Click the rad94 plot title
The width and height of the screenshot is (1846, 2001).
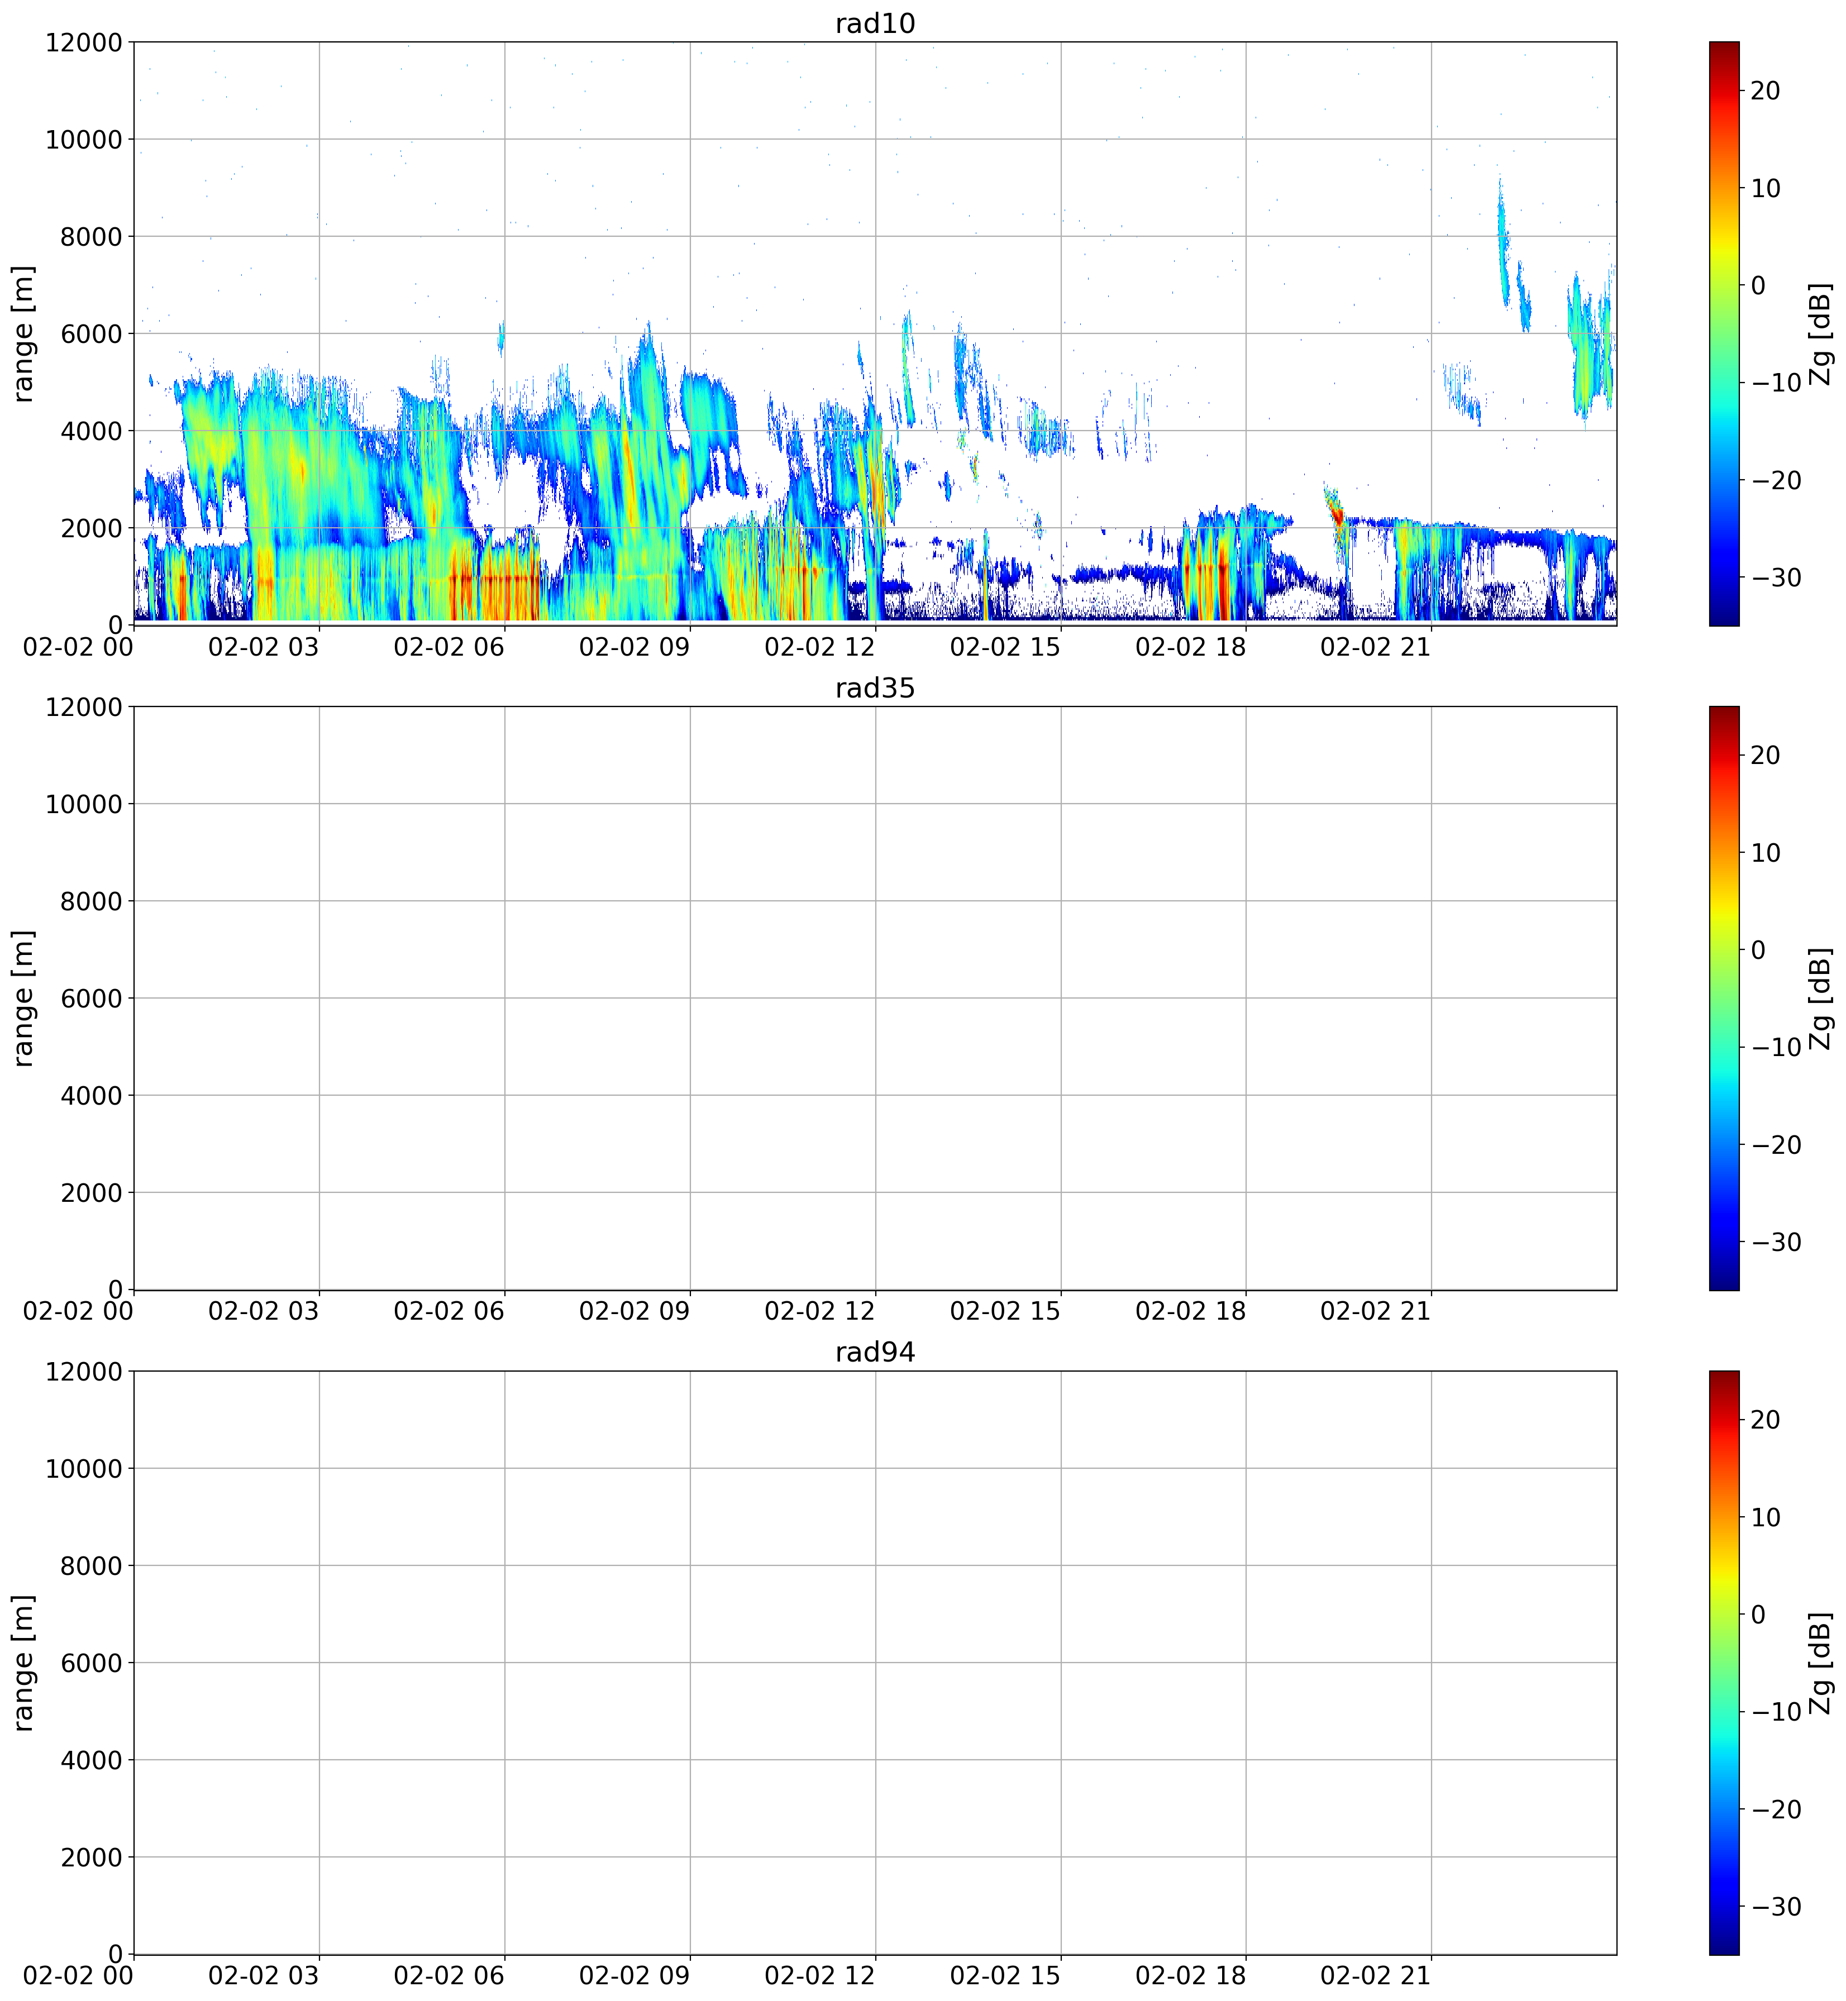[875, 1353]
